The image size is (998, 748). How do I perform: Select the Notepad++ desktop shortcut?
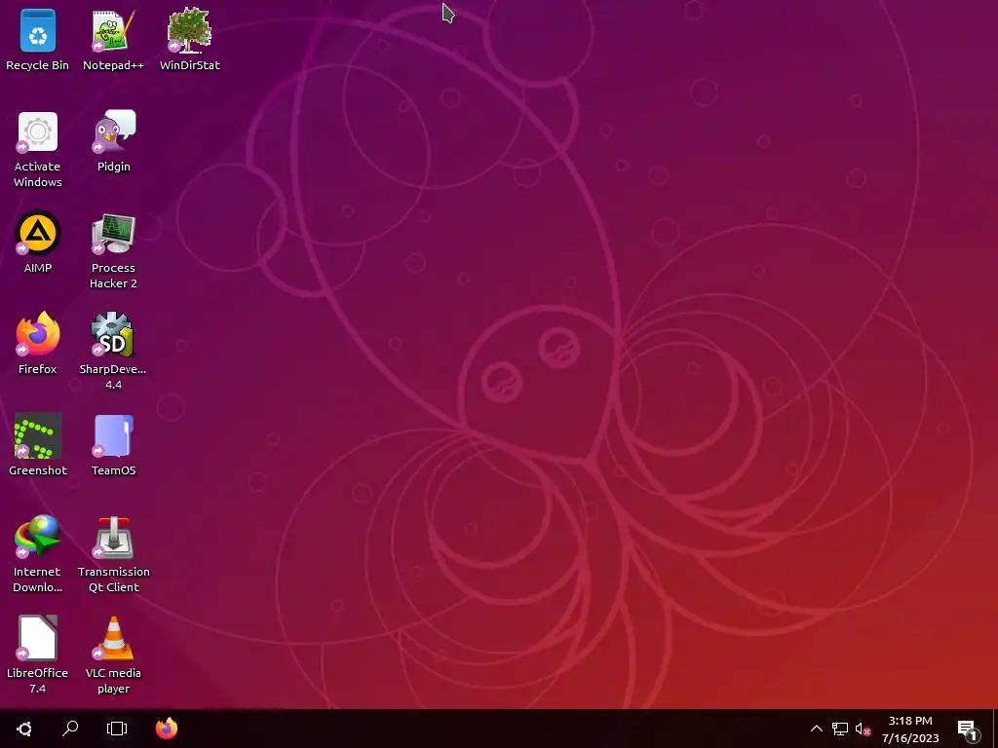click(113, 40)
